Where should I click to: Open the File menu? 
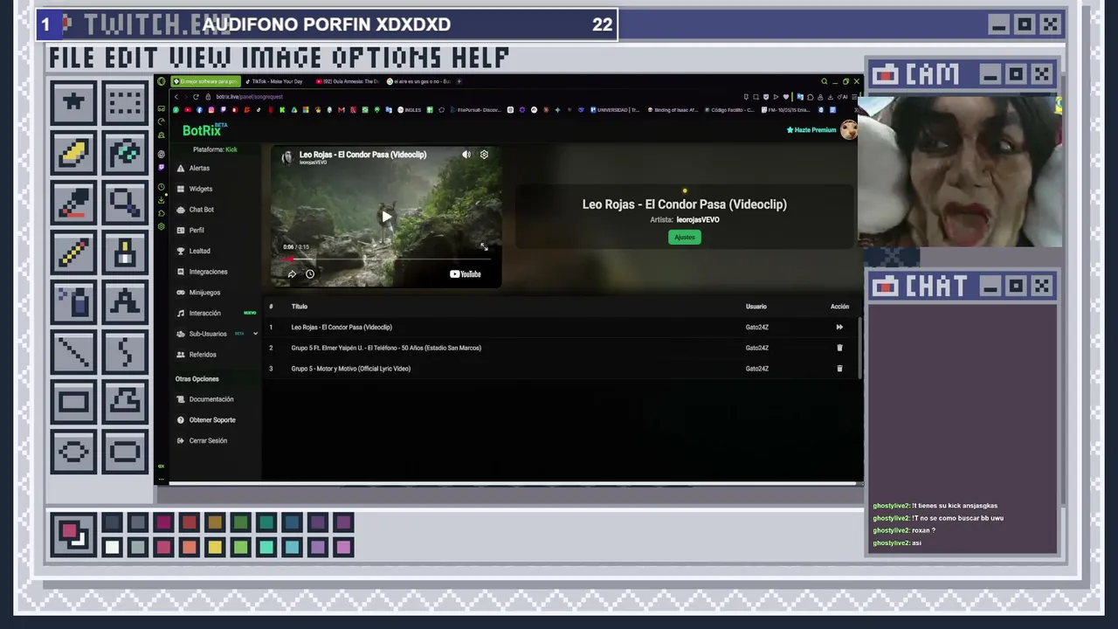pyautogui.click(x=72, y=58)
